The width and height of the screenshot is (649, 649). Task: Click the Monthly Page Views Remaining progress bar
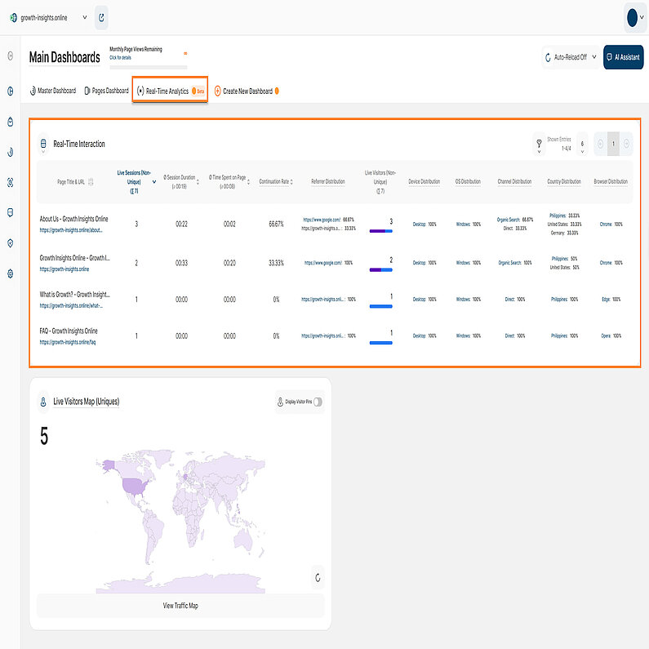click(149, 67)
